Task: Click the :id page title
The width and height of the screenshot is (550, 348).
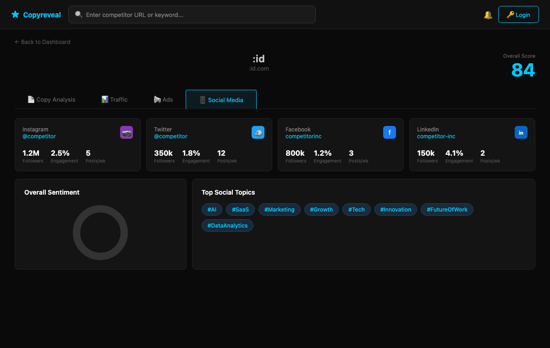Action: (259, 59)
